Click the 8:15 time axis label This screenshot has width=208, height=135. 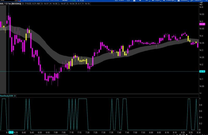175,132
